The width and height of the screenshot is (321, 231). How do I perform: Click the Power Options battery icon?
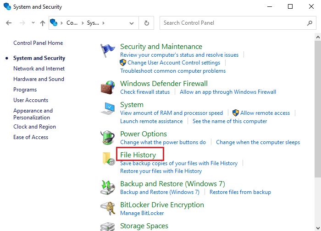tap(108, 137)
